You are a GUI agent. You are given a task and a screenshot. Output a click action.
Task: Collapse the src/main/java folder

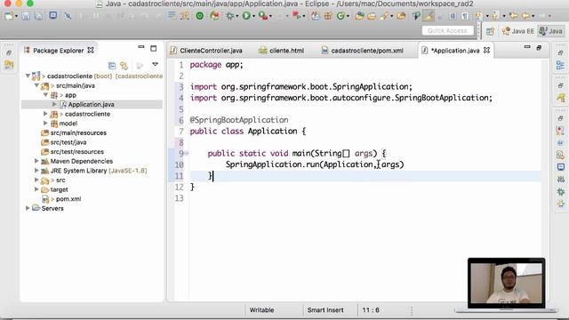pyautogui.click(x=36, y=85)
